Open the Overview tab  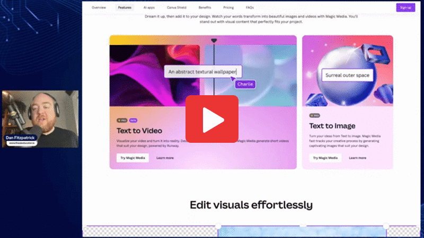pyautogui.click(x=99, y=7)
